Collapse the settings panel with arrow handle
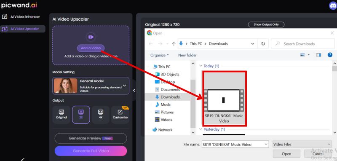This screenshot has width=337, height=161. tap(134, 90)
